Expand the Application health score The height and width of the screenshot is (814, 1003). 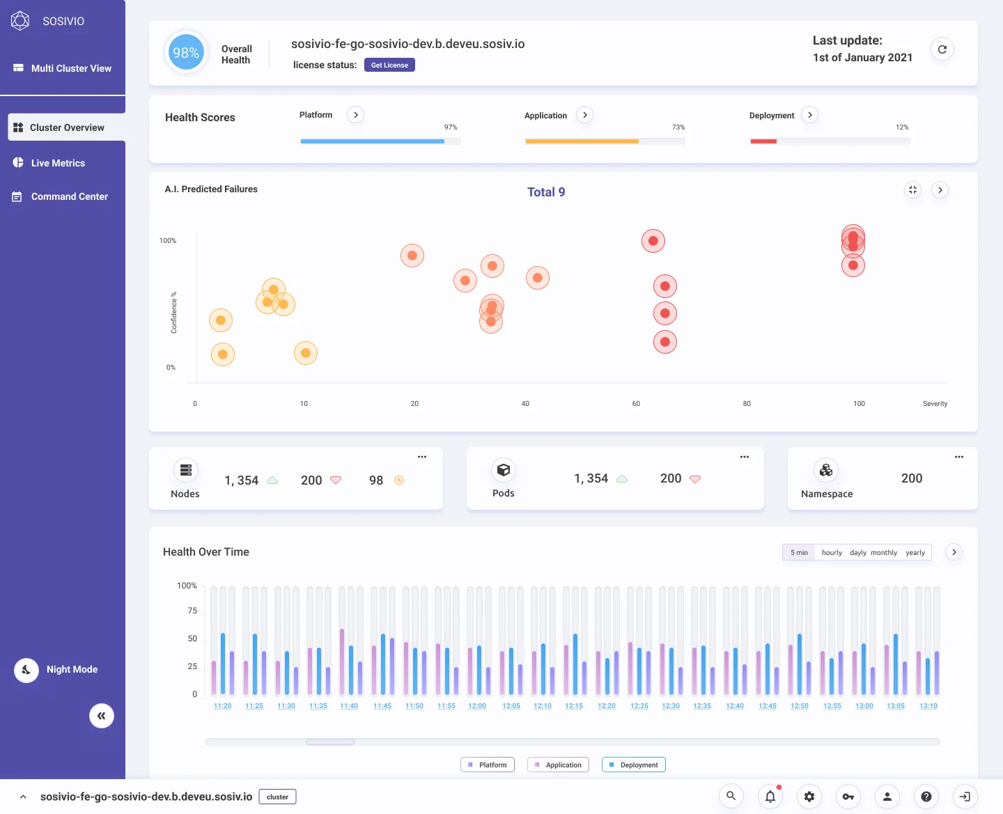[x=585, y=115]
